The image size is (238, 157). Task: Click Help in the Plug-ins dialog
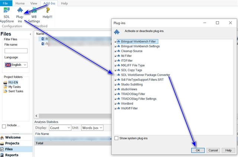(x=228, y=150)
